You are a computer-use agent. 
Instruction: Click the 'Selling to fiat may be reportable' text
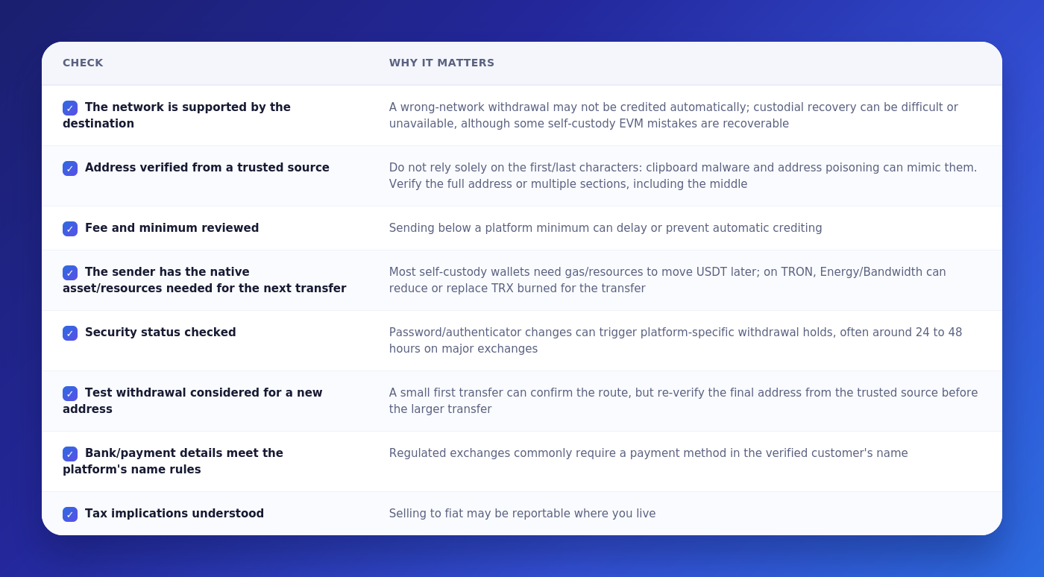pyautogui.click(x=522, y=514)
